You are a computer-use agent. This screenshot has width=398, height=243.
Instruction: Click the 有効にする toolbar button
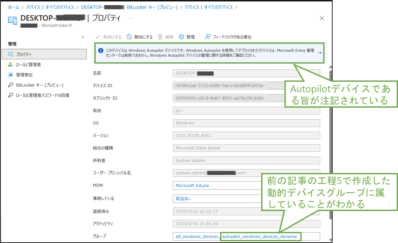[x=109, y=37]
